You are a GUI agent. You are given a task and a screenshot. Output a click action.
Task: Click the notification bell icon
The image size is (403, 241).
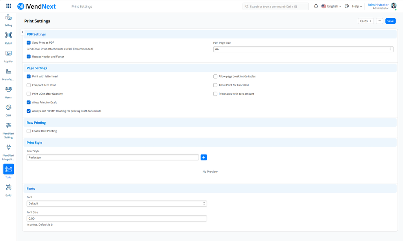tap(316, 6)
